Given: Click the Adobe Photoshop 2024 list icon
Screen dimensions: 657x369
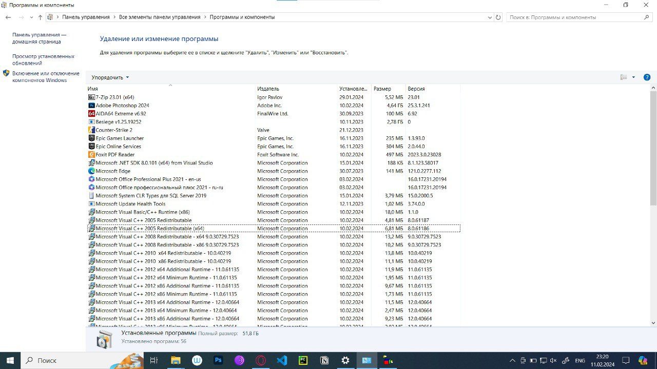Looking at the screenshot, I should [91, 106].
